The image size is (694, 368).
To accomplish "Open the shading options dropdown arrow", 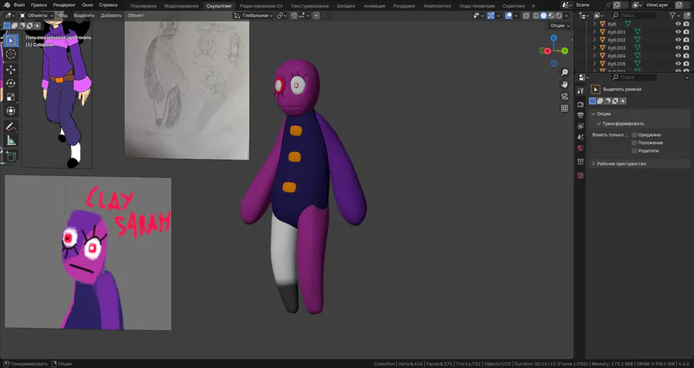I will pos(567,15).
